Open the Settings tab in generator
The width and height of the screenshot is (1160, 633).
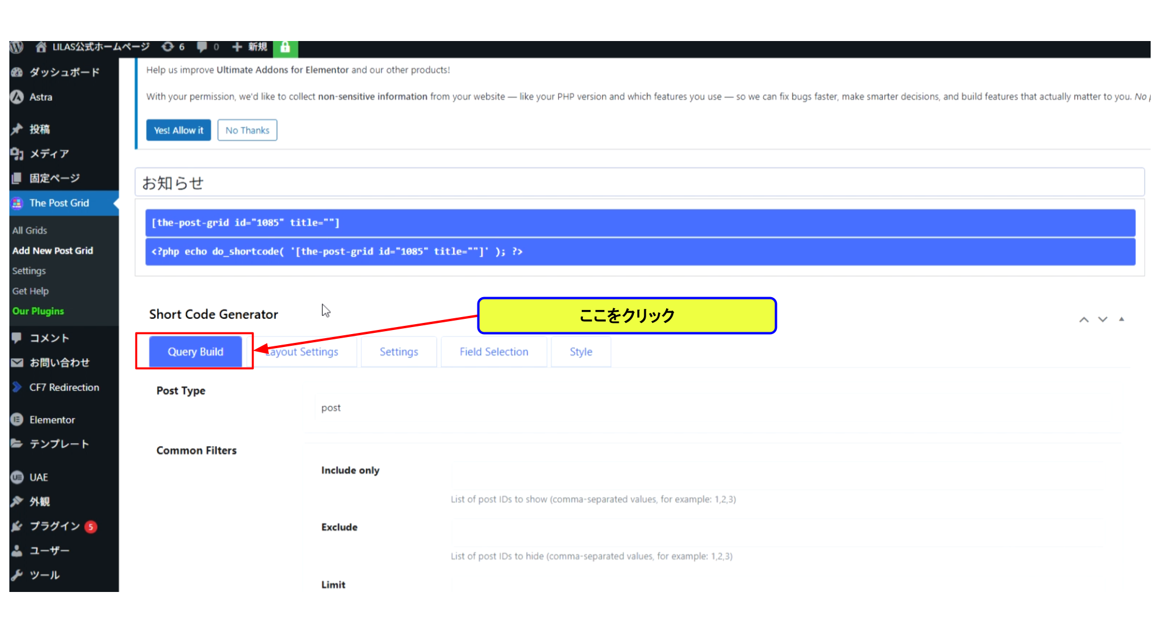point(398,352)
